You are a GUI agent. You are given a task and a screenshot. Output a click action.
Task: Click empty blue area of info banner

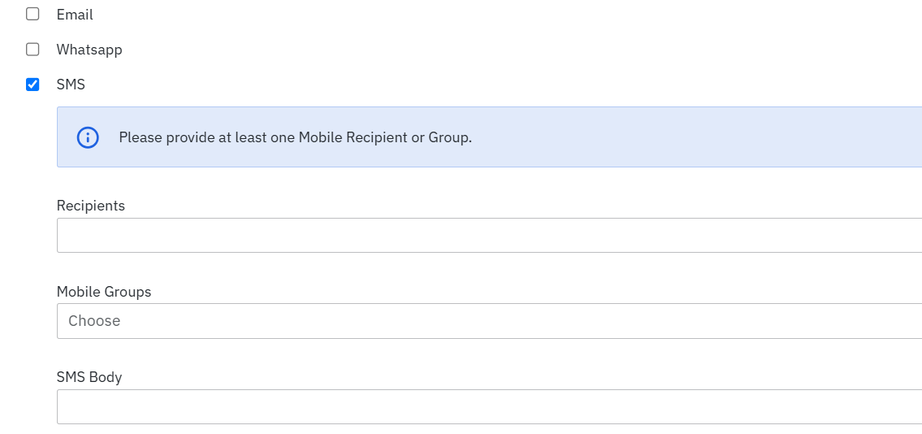(690, 137)
